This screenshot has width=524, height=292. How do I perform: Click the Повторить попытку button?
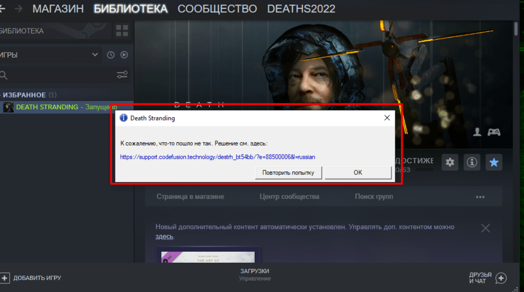click(x=288, y=173)
